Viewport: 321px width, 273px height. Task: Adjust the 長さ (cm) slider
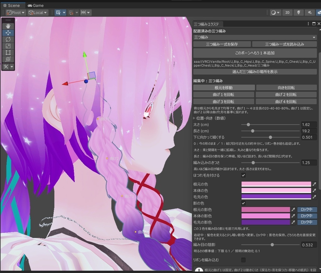(x=270, y=131)
